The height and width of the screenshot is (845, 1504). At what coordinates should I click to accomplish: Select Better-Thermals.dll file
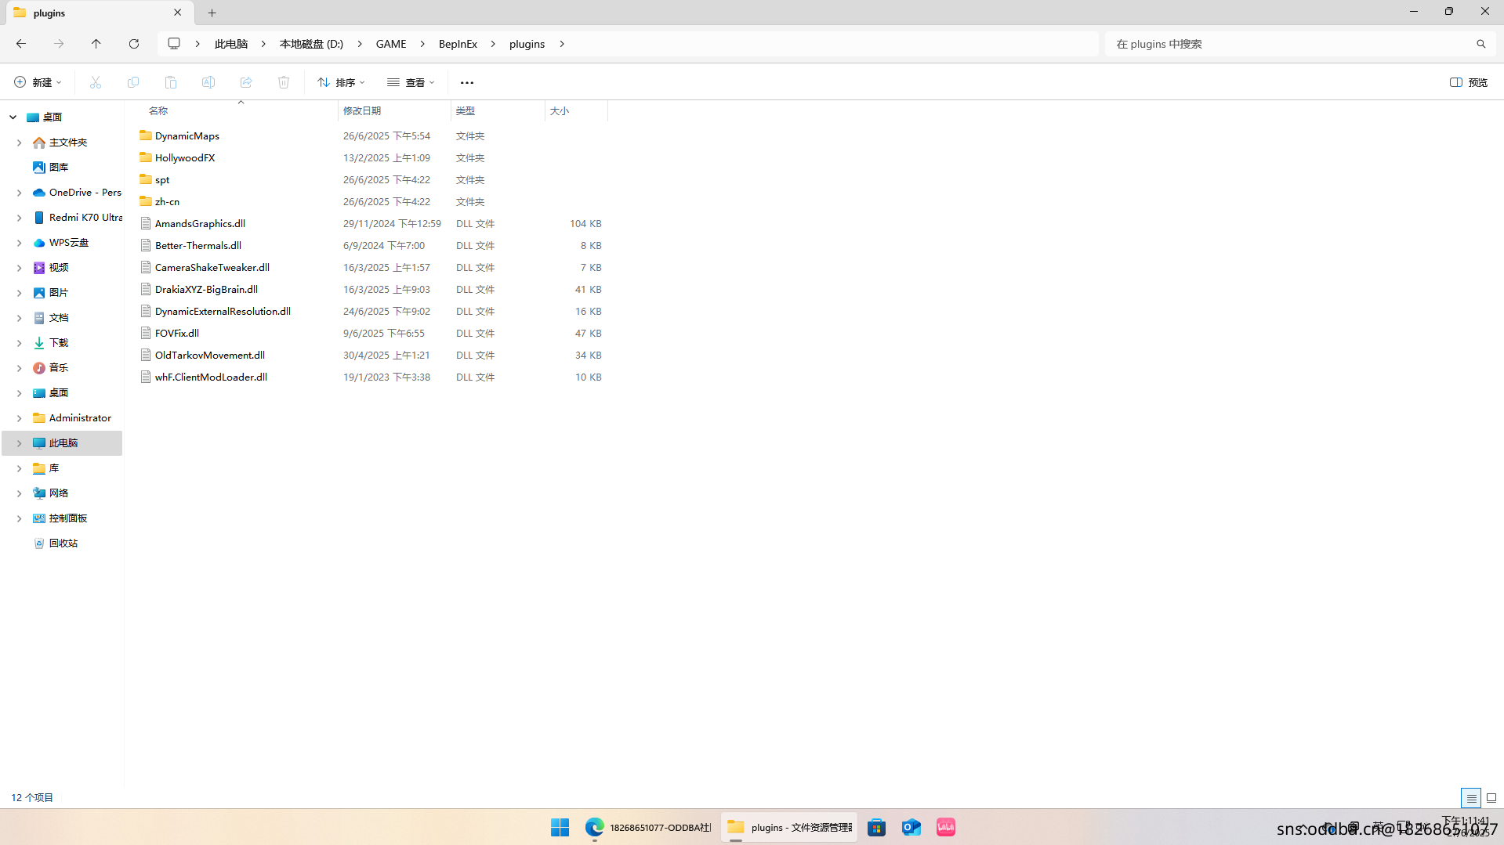point(198,246)
